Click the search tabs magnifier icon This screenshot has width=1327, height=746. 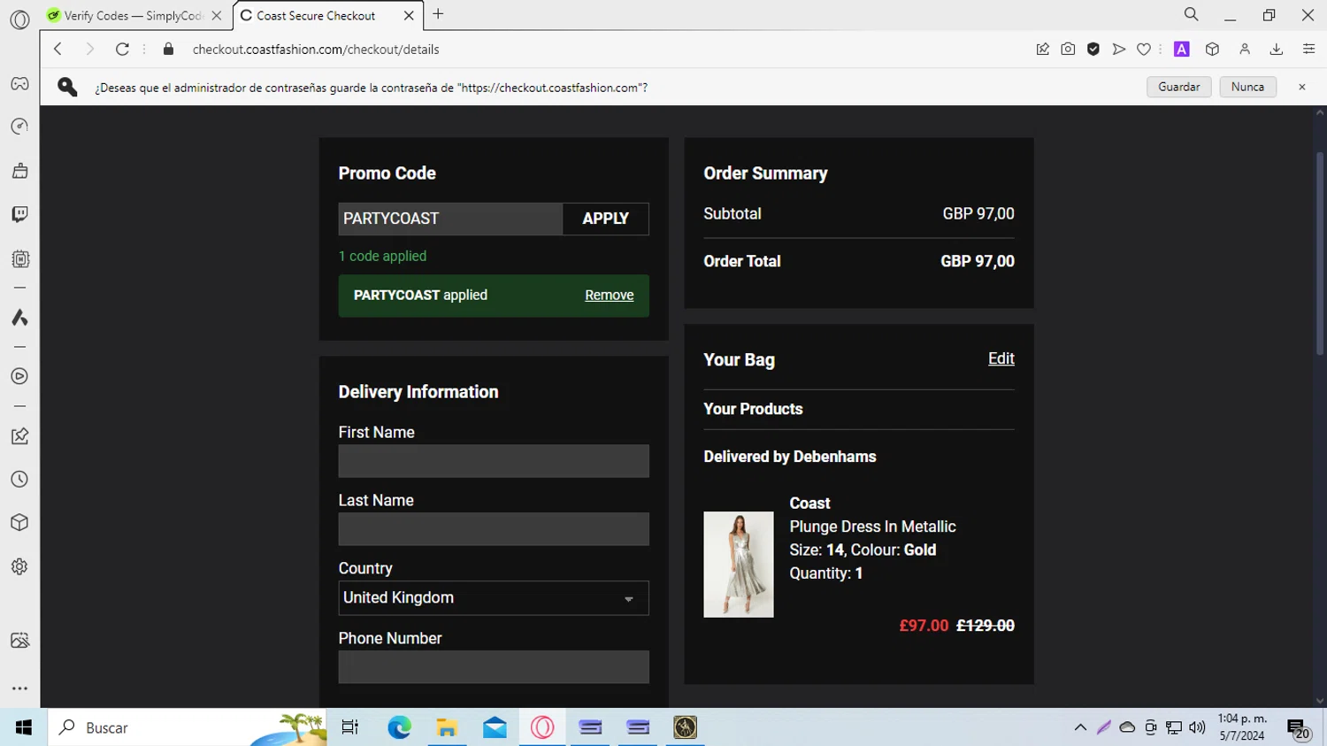pyautogui.click(x=1192, y=14)
